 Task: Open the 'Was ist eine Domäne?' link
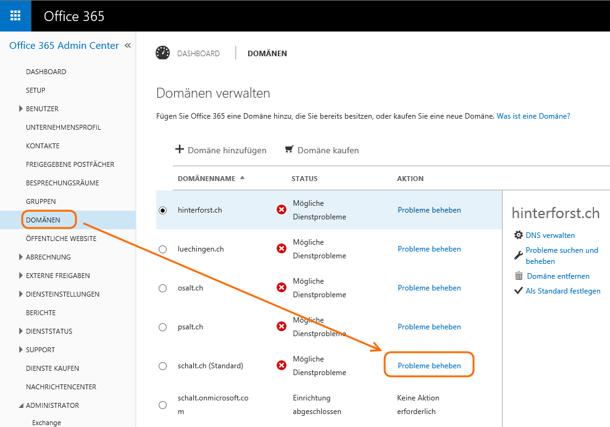pyautogui.click(x=533, y=116)
